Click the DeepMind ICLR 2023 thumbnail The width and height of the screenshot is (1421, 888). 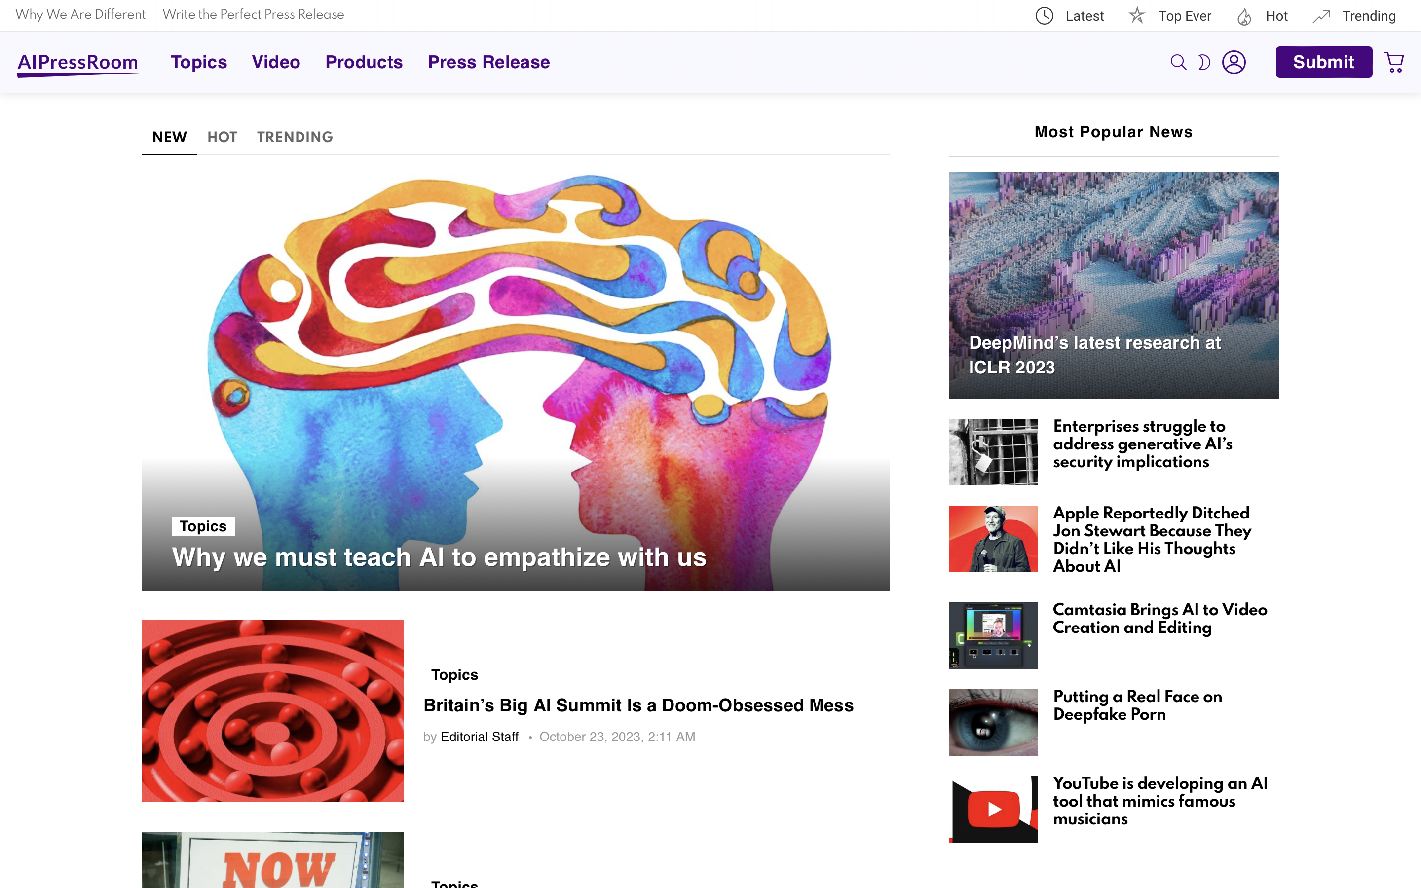pos(1113,285)
